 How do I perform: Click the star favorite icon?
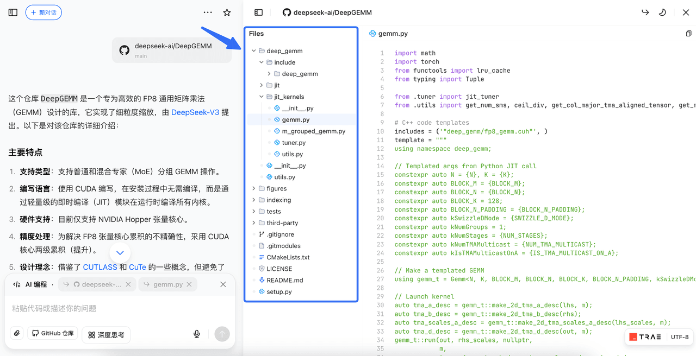(x=227, y=12)
